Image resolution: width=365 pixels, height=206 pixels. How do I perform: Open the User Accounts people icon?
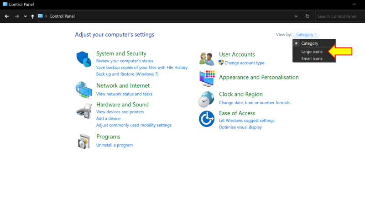[207, 59]
